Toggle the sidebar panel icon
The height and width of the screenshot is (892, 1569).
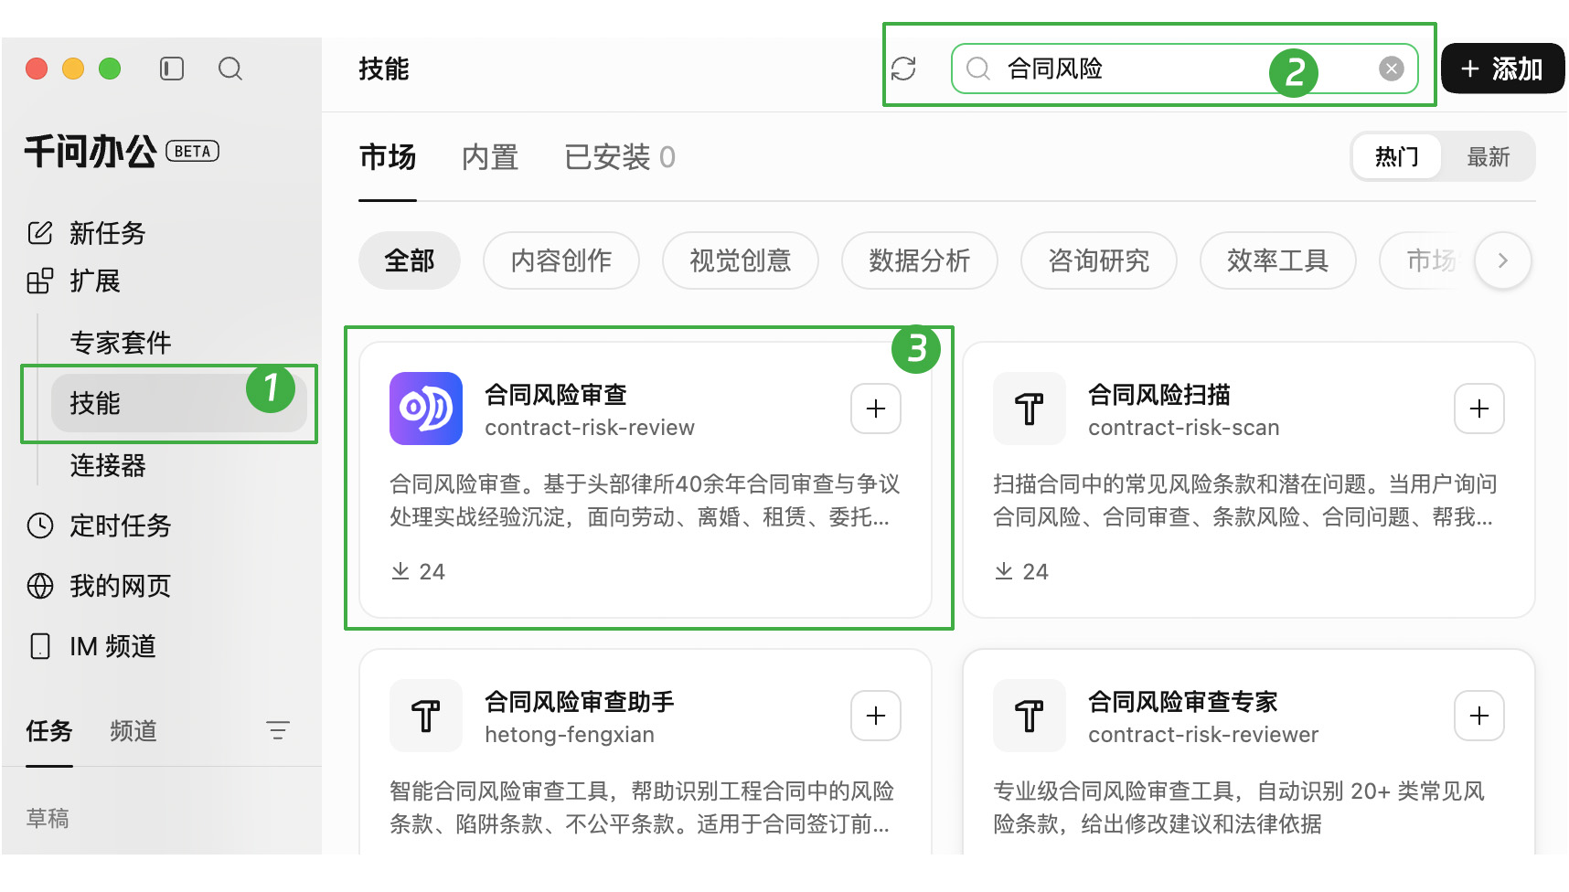click(172, 69)
